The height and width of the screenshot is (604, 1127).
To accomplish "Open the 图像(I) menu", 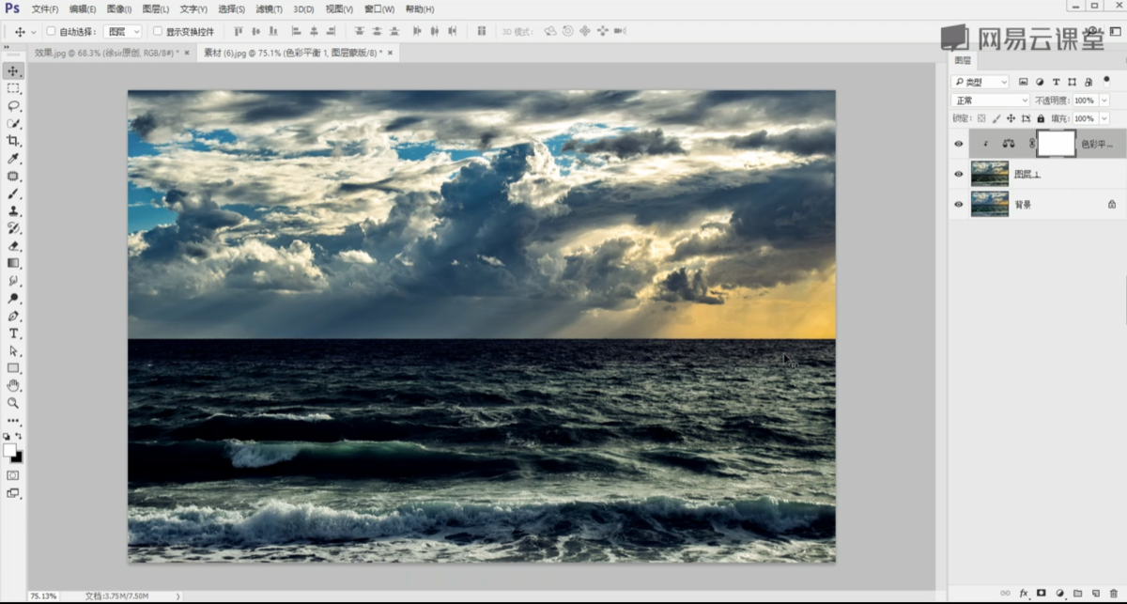I will click(118, 9).
